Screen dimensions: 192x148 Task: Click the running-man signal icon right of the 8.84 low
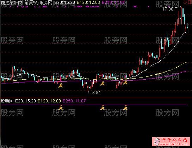[x=103, y=83]
